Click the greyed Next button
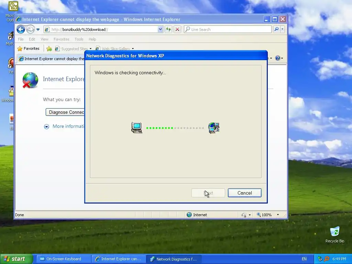352x264 pixels. [x=208, y=193]
